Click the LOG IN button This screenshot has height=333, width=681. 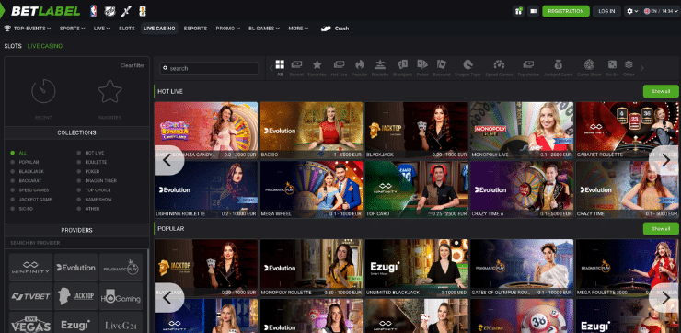[606, 11]
